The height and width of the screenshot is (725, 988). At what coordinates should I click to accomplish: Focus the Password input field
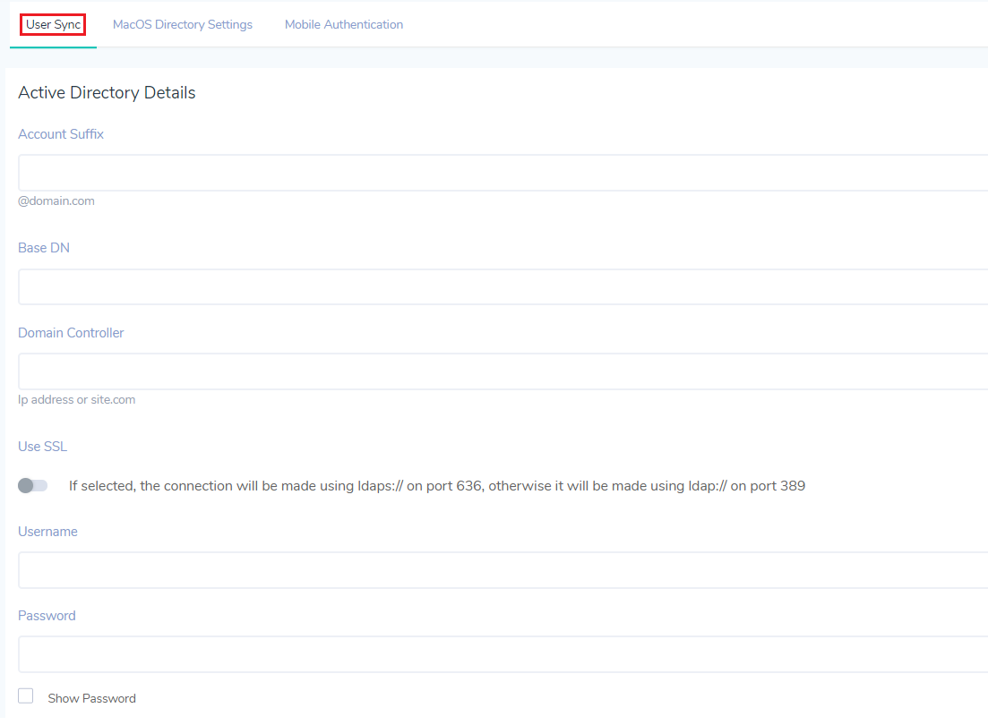tap(503, 654)
